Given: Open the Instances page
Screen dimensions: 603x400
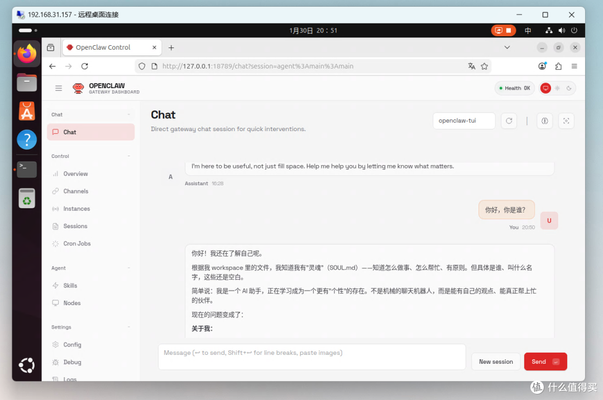Looking at the screenshot, I should pyautogui.click(x=91, y=209).
